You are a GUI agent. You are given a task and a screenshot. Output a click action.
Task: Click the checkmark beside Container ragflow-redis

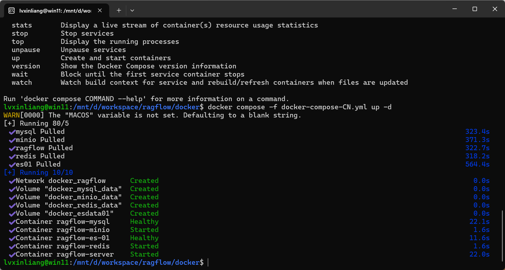click(x=12, y=247)
